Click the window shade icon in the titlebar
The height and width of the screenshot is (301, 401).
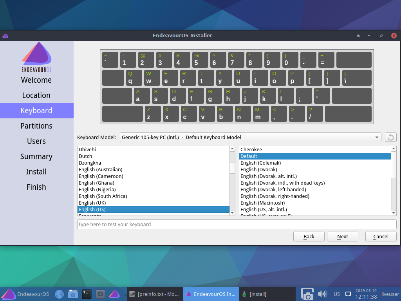[358, 35]
